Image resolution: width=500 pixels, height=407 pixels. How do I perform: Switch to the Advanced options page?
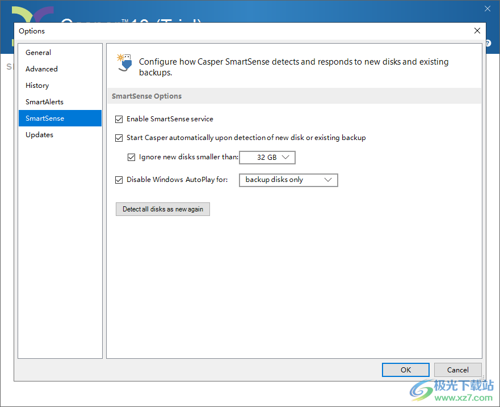coord(41,69)
